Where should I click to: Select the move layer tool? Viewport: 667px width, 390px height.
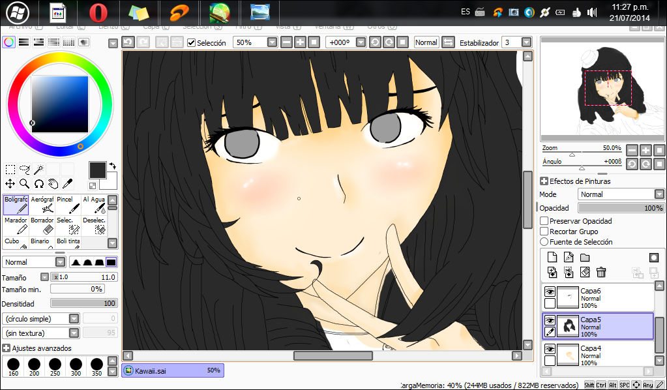[10, 184]
